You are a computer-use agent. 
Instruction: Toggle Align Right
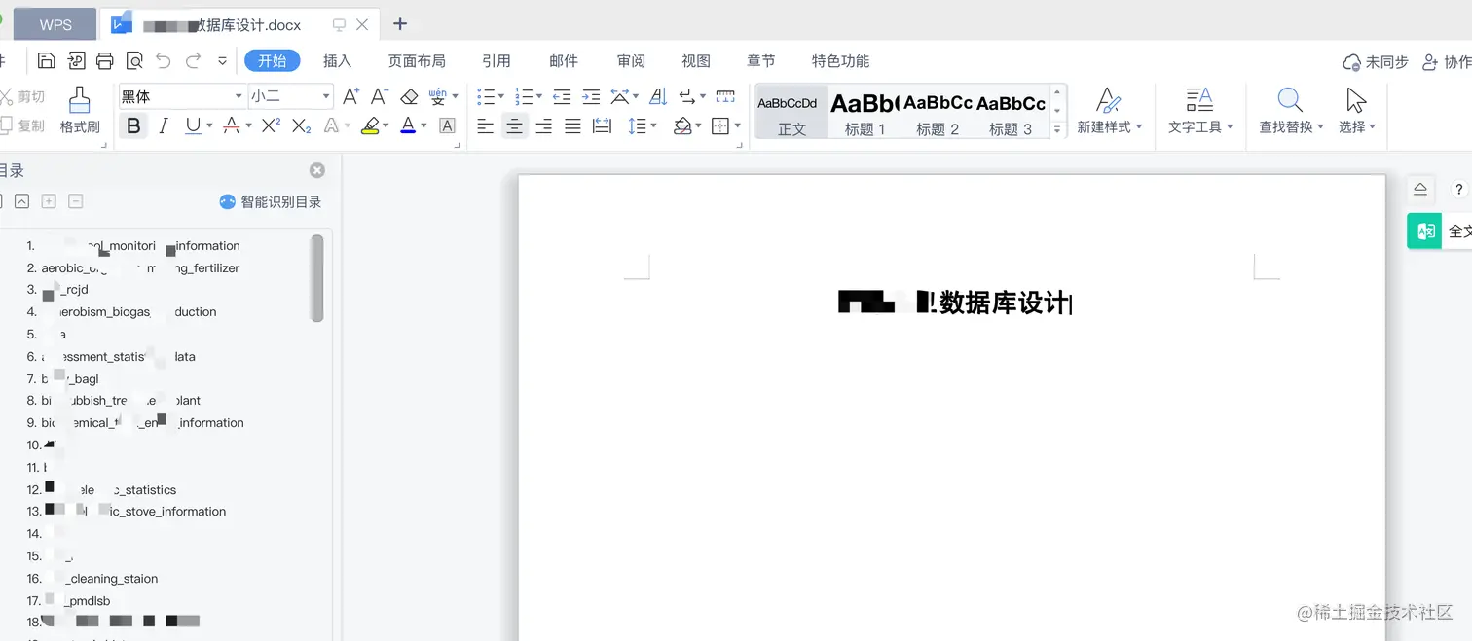(x=543, y=125)
